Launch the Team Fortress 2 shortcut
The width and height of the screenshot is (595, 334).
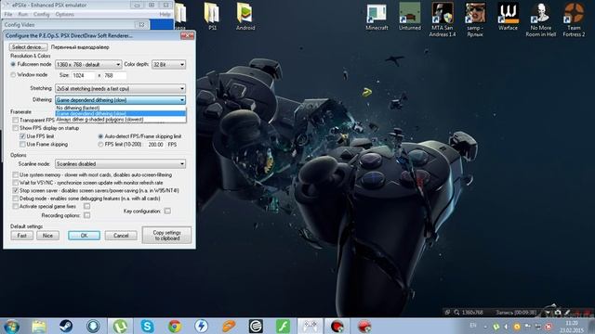coord(574,19)
